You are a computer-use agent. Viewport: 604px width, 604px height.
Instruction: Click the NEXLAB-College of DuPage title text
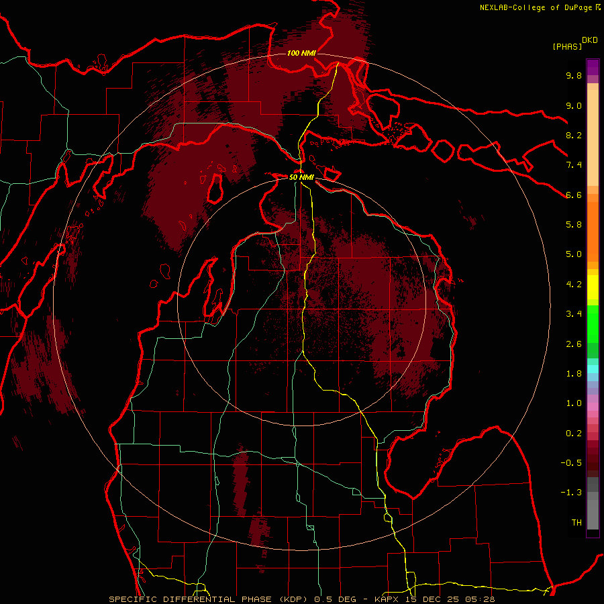click(x=536, y=7)
